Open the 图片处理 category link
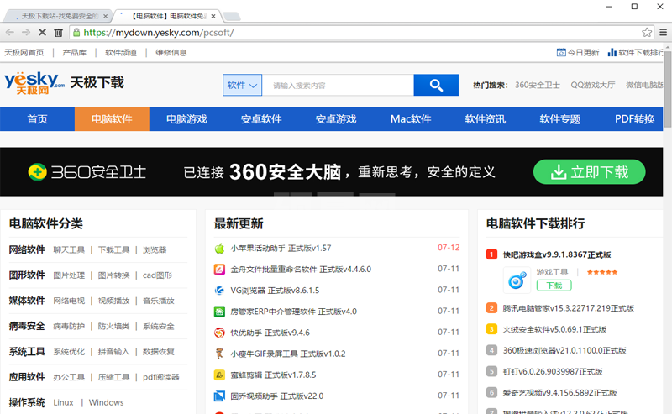This screenshot has height=414, width=672. click(69, 275)
